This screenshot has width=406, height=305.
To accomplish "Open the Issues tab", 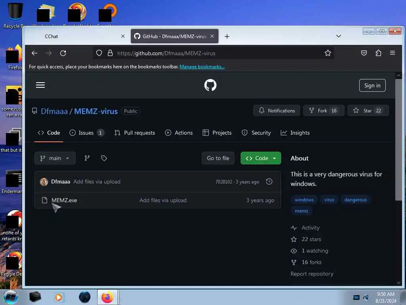I will (x=86, y=133).
